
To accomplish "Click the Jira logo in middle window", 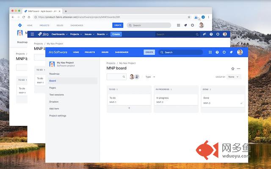I will pos(43,34).
